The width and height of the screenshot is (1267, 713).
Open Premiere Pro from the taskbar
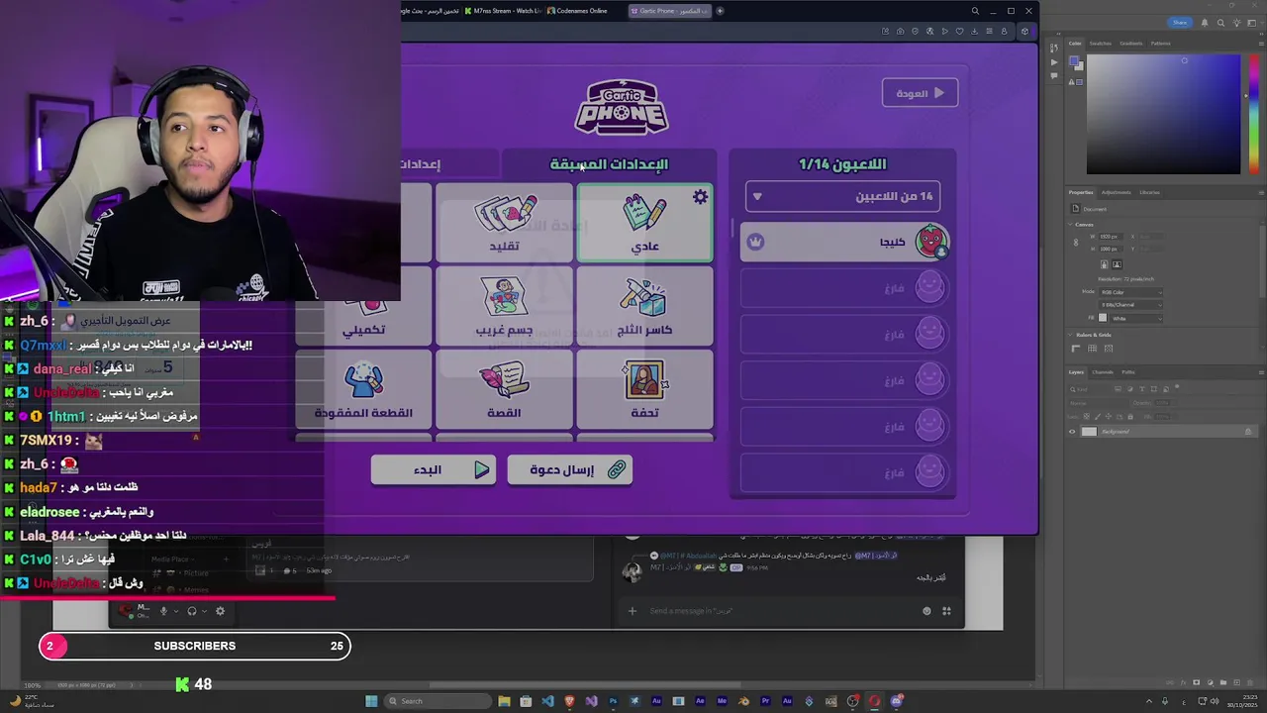tap(765, 701)
